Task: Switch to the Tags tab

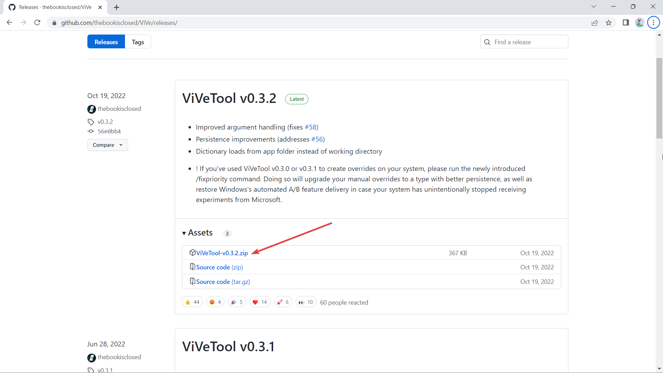Action: pos(137,41)
